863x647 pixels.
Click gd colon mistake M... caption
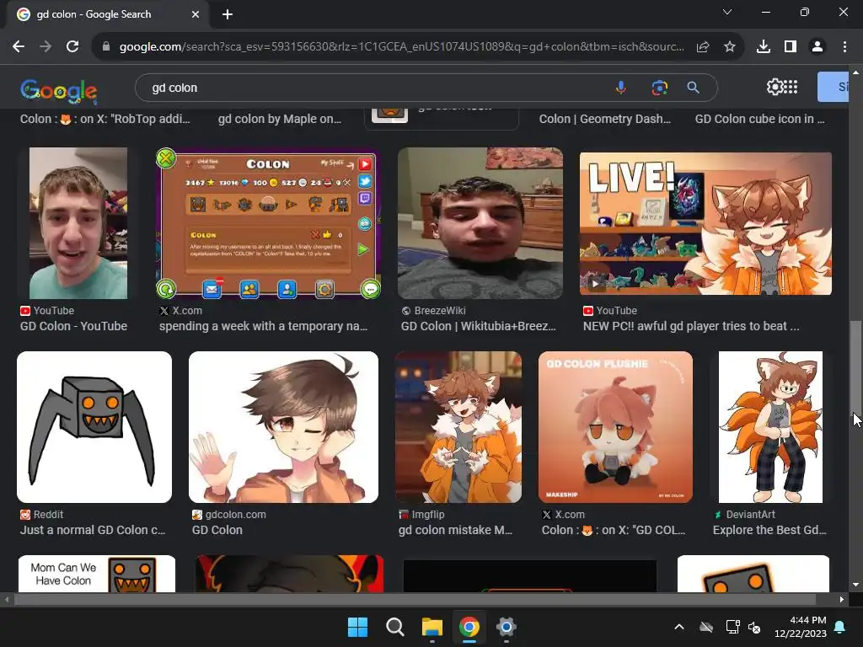(x=455, y=531)
